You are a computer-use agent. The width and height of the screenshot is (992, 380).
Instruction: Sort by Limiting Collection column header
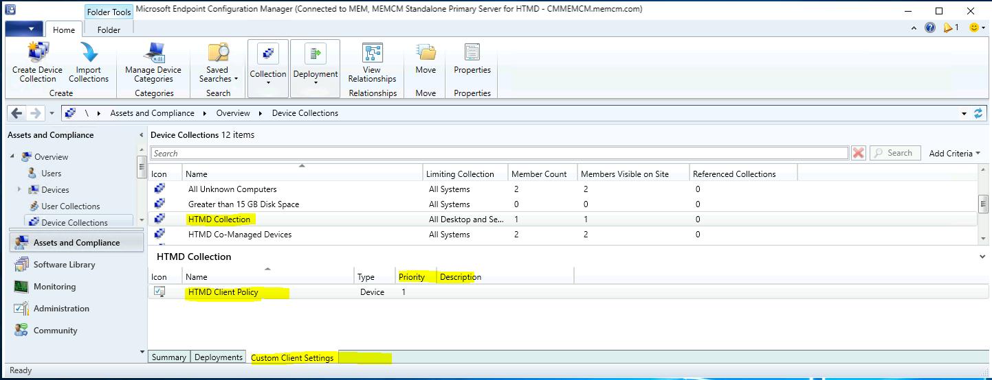coord(465,174)
